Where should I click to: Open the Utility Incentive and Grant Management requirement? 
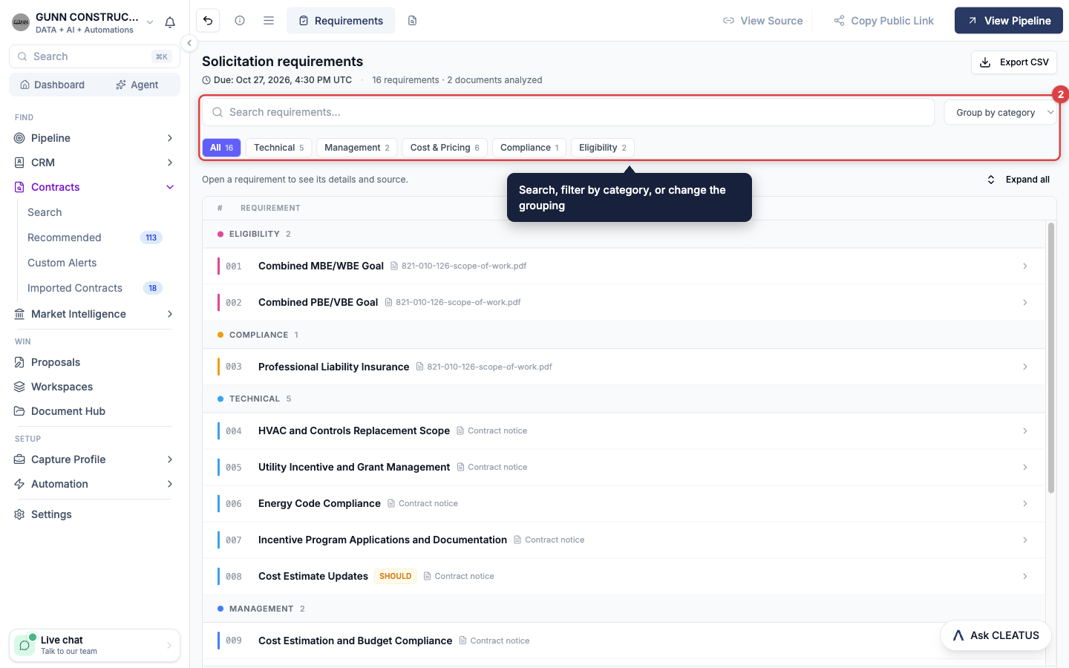[624, 467]
